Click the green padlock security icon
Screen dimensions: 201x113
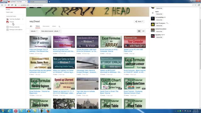[x=16, y=5]
